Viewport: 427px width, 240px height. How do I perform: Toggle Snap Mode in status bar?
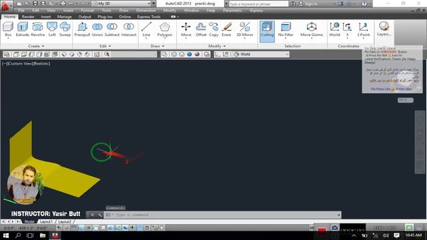tap(66, 227)
